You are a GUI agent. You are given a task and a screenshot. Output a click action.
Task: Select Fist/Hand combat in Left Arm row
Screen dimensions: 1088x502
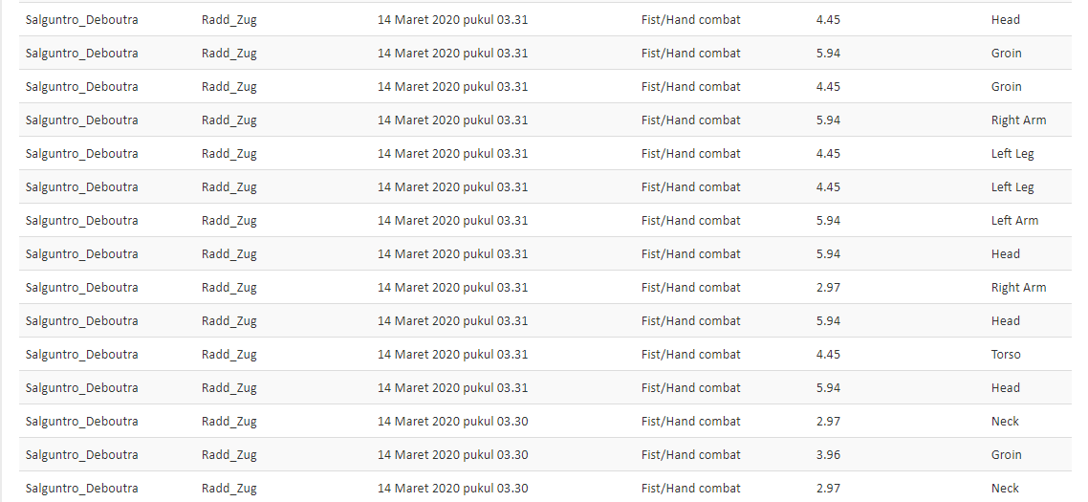coord(690,220)
